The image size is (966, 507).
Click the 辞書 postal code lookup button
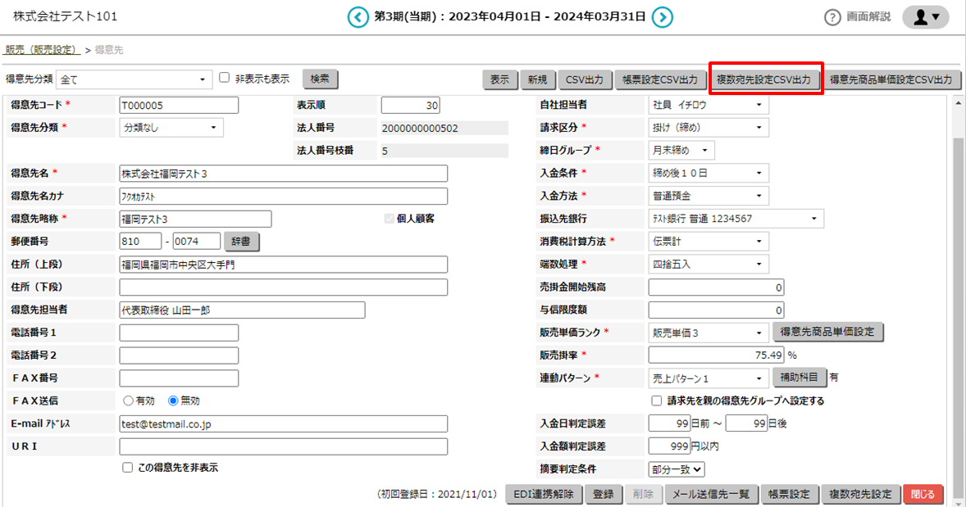click(x=242, y=242)
